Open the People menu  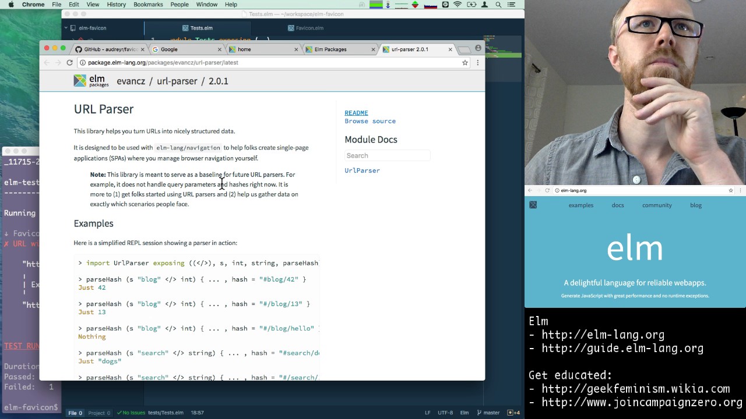[180, 4]
